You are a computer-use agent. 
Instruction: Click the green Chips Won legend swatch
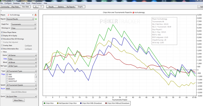[44, 103]
